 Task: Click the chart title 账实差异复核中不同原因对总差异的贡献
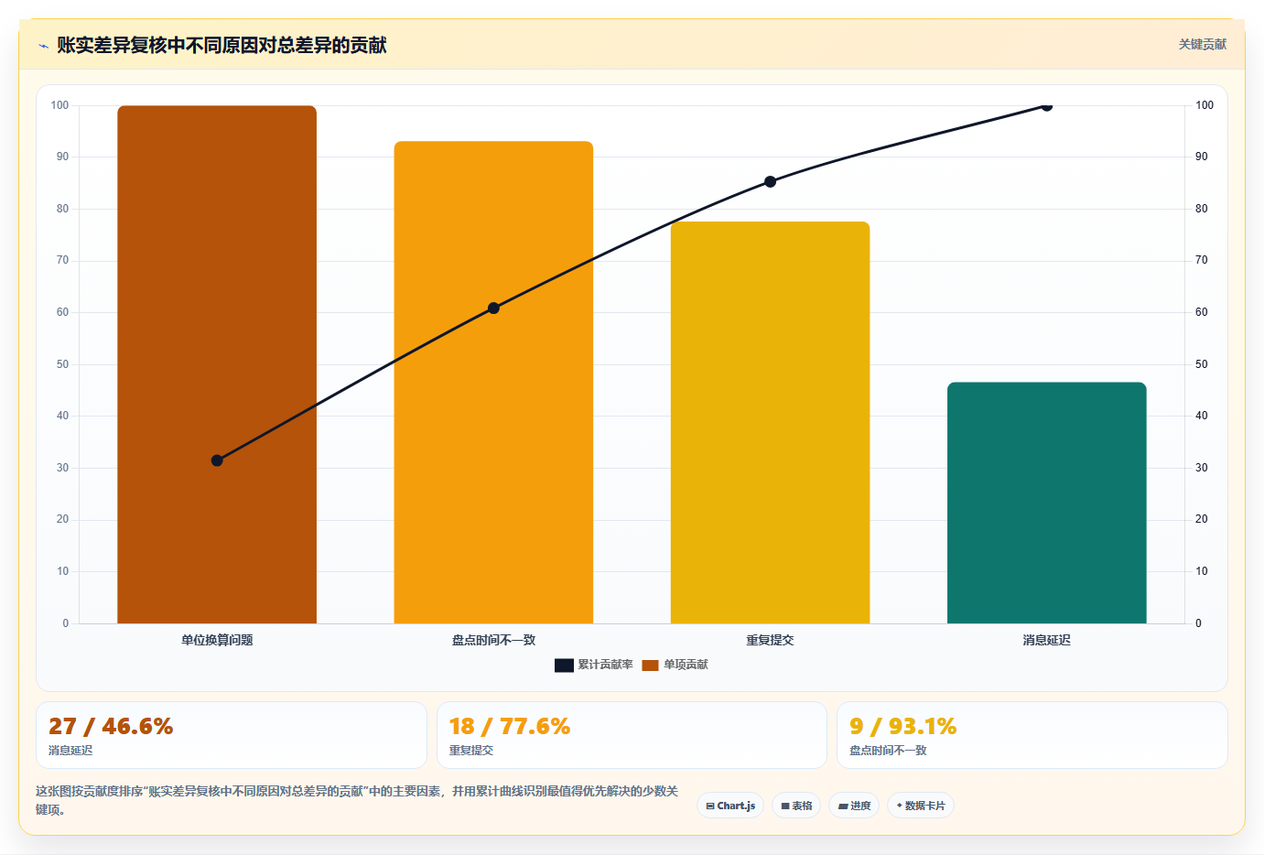(x=221, y=45)
